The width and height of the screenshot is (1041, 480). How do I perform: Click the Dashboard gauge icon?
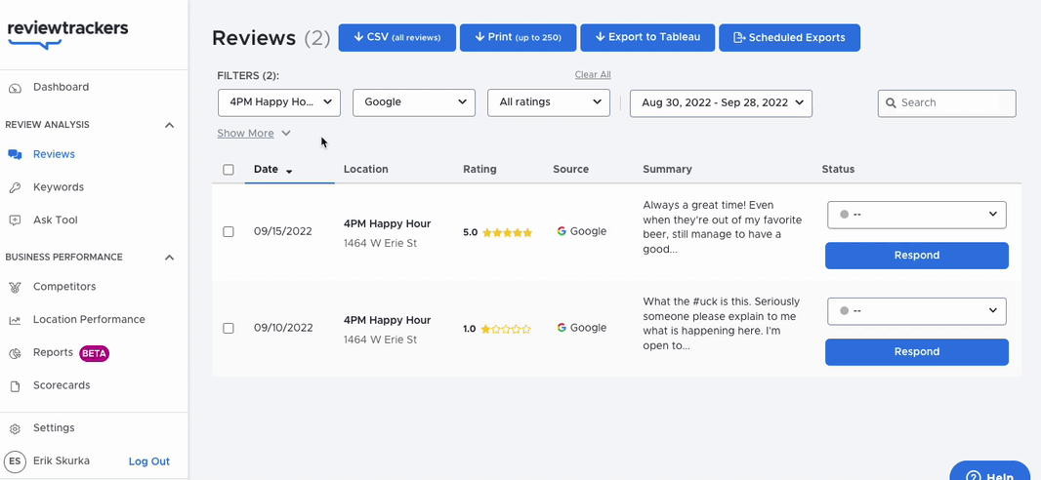(x=15, y=88)
